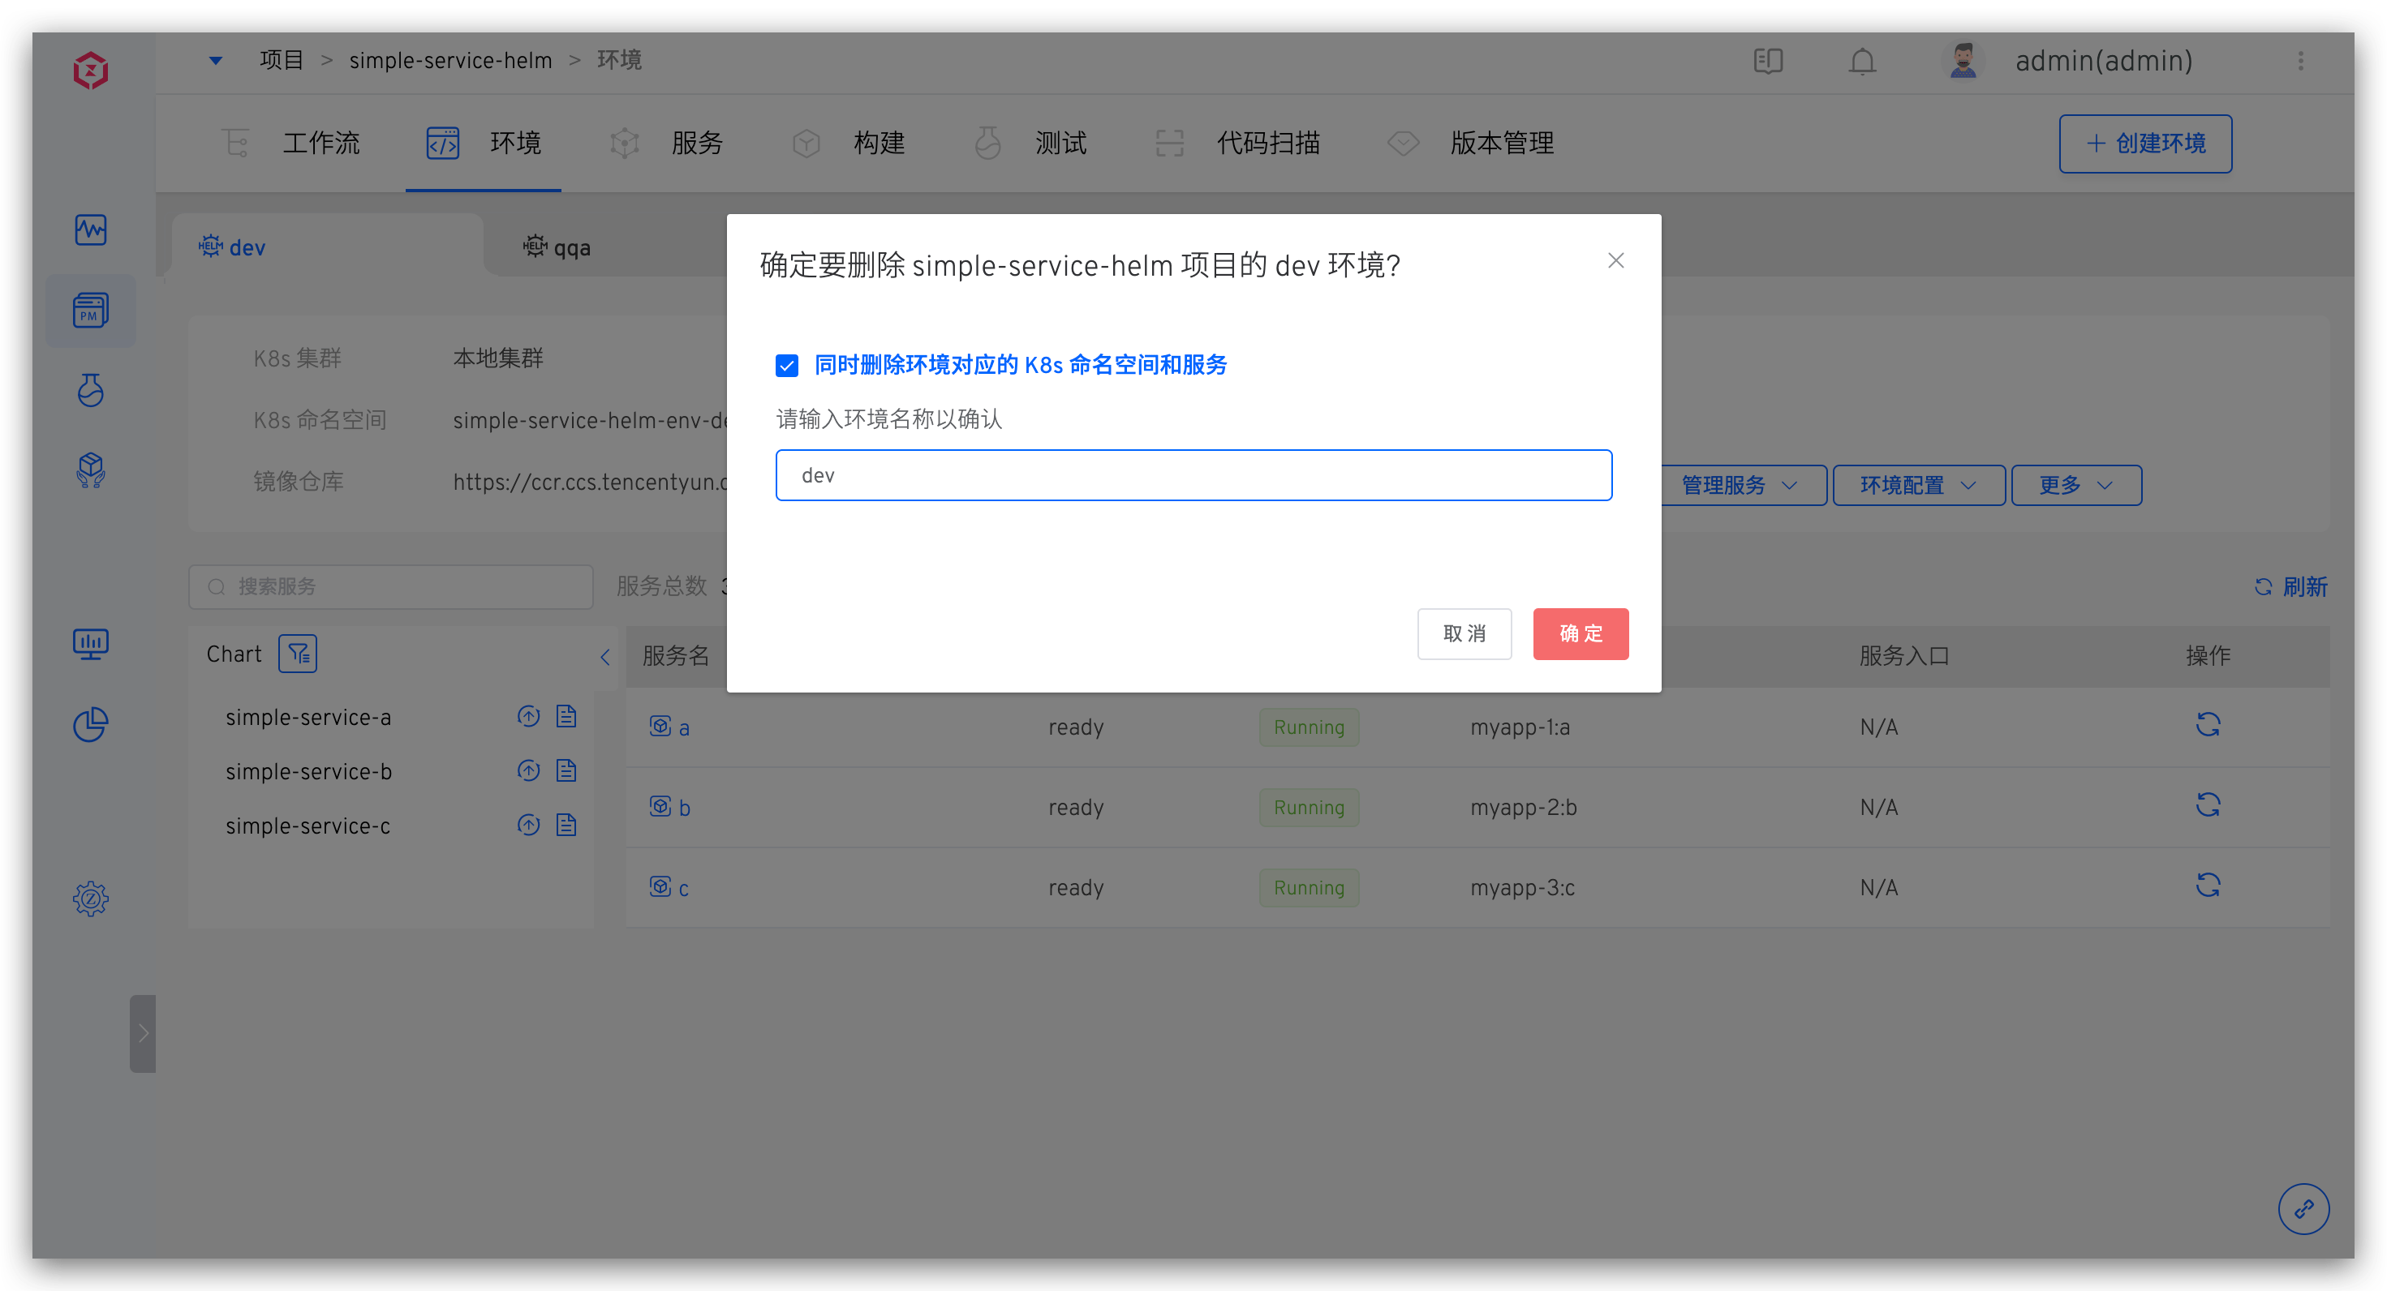Toggle the Chart filter icon in left panel
Screen dimensions: 2387x1291
click(x=298, y=653)
